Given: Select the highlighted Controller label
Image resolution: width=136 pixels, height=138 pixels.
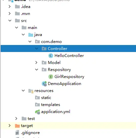Looking at the screenshot, I should click(x=57, y=49).
